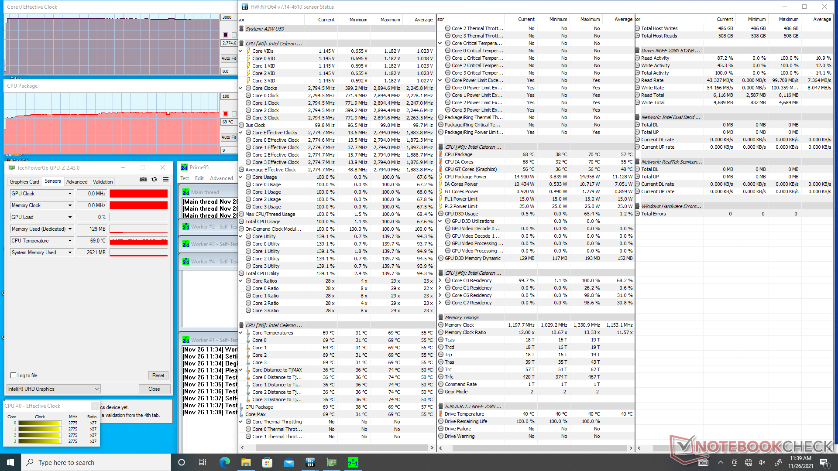Click Prime95 icon in taskbar
Image resolution: width=838 pixels, height=471 pixels.
coord(353,462)
